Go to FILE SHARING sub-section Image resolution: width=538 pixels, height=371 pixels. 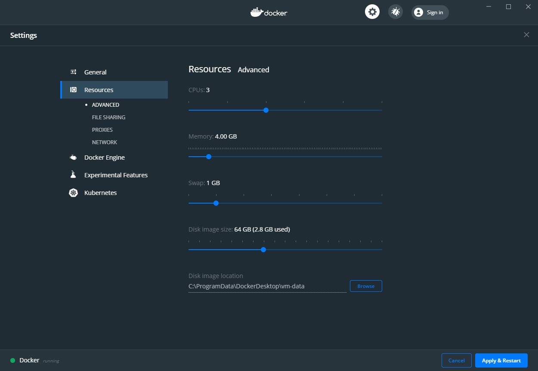tap(108, 117)
